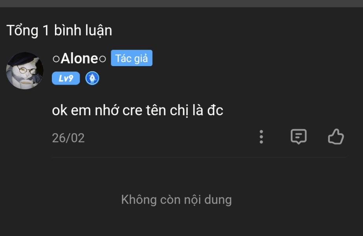Open reply via speech bubble icon
The width and height of the screenshot is (363, 236).
click(x=299, y=136)
